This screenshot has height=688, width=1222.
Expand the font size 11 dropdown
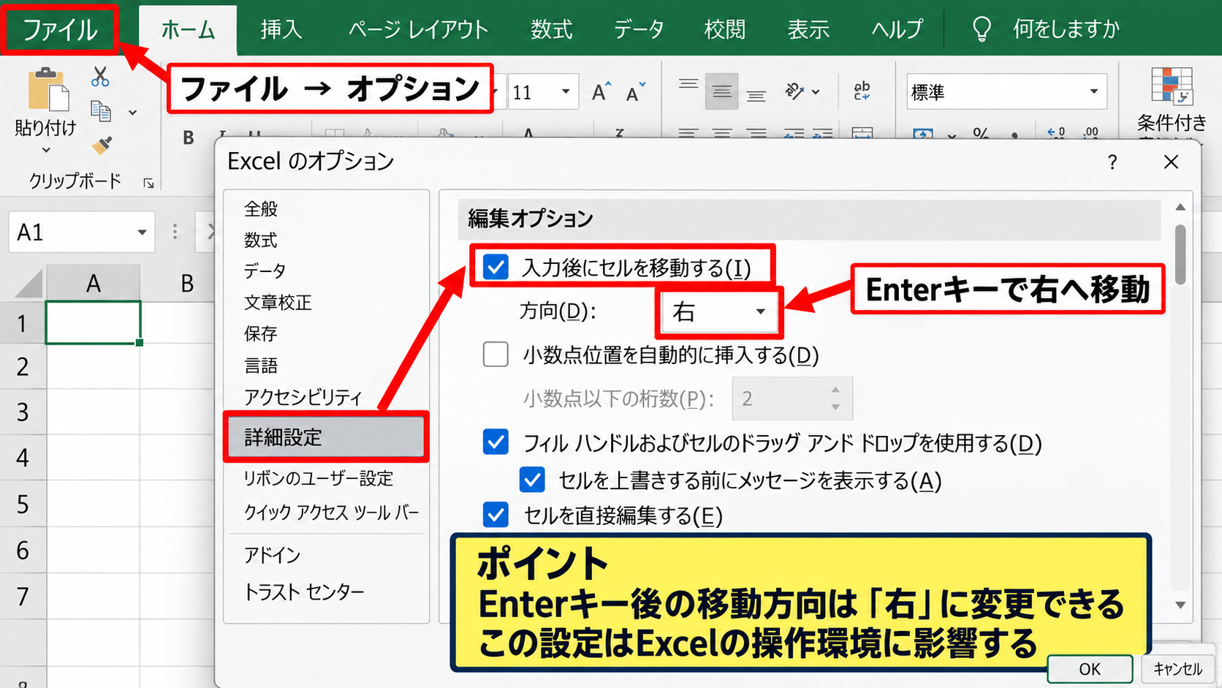pyautogui.click(x=566, y=92)
